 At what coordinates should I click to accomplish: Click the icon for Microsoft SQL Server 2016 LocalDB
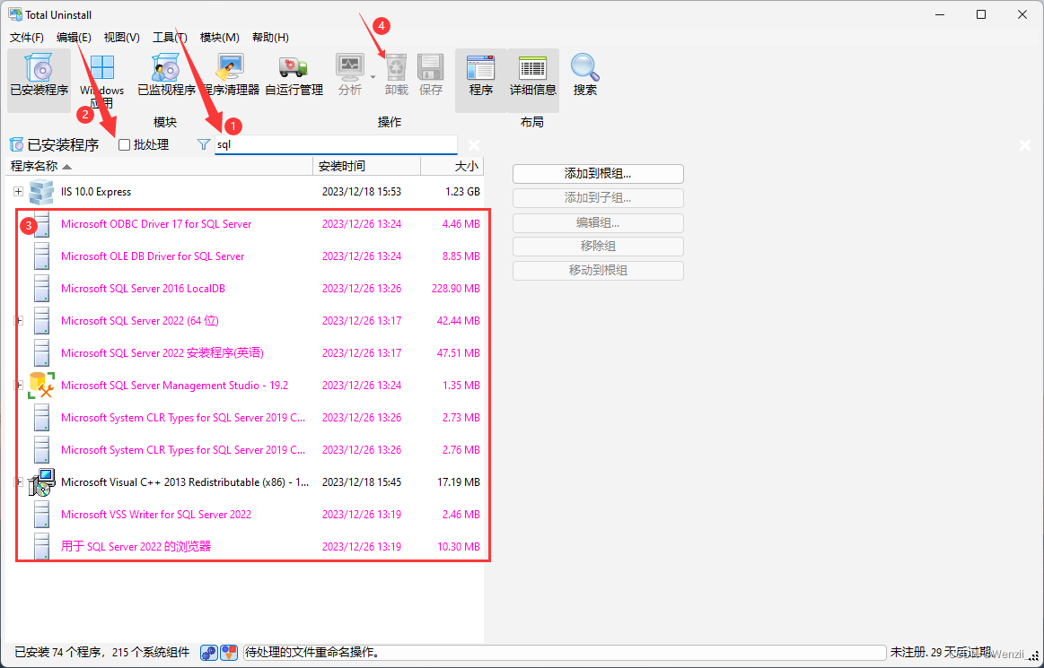click(41, 289)
